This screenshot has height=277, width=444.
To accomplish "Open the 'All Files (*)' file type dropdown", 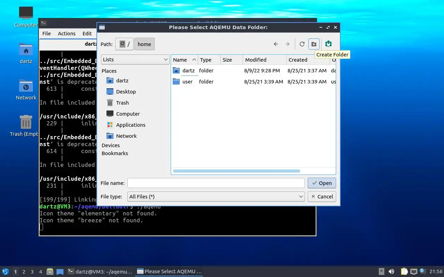I will coord(216,197).
